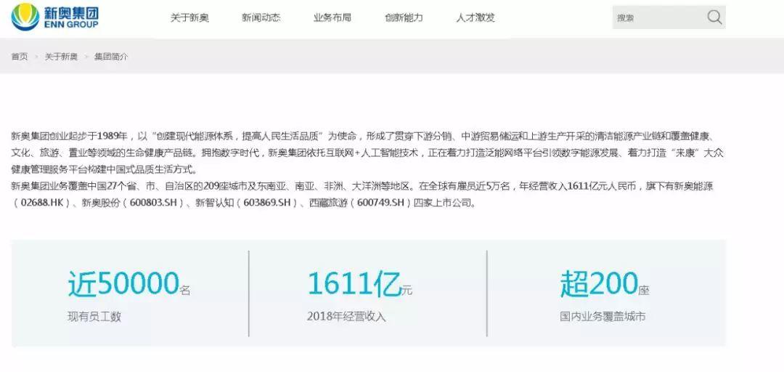The height and width of the screenshot is (372, 784).
Task: Click the magnifier search icon
Action: click(x=714, y=17)
